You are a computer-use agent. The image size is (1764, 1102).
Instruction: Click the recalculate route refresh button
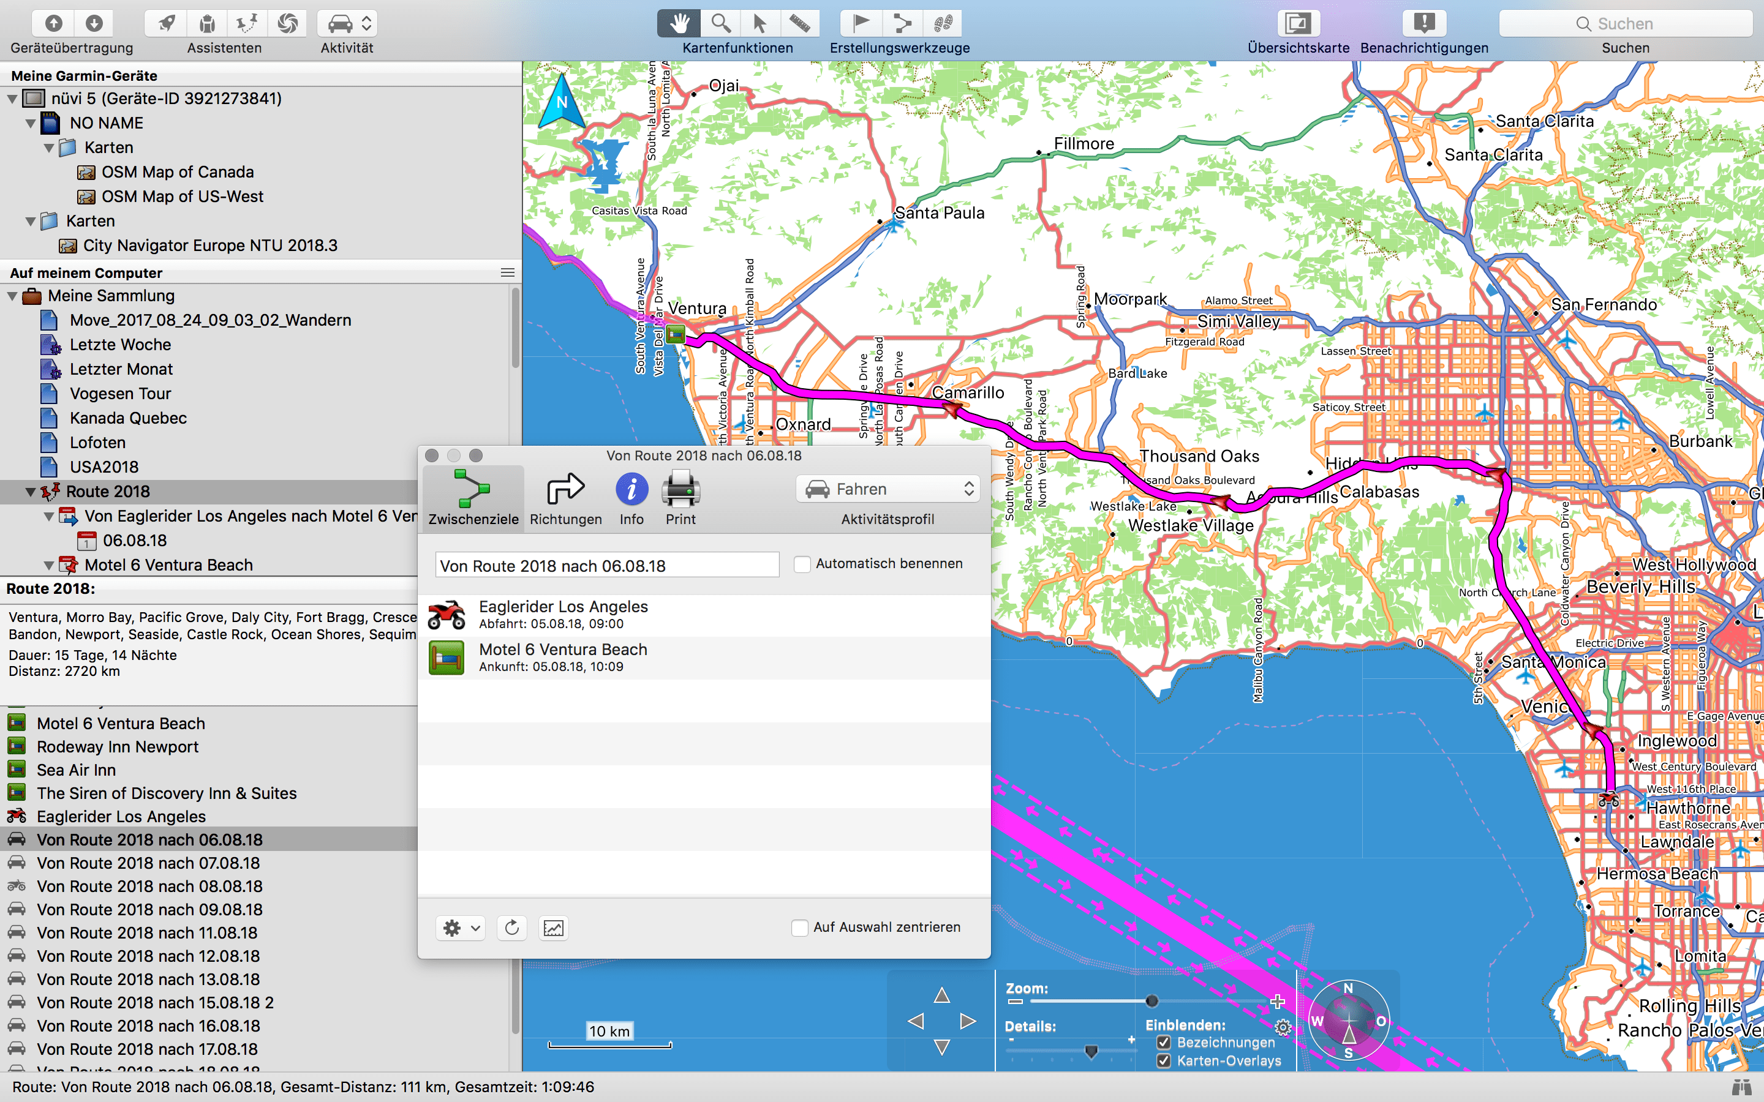511,928
